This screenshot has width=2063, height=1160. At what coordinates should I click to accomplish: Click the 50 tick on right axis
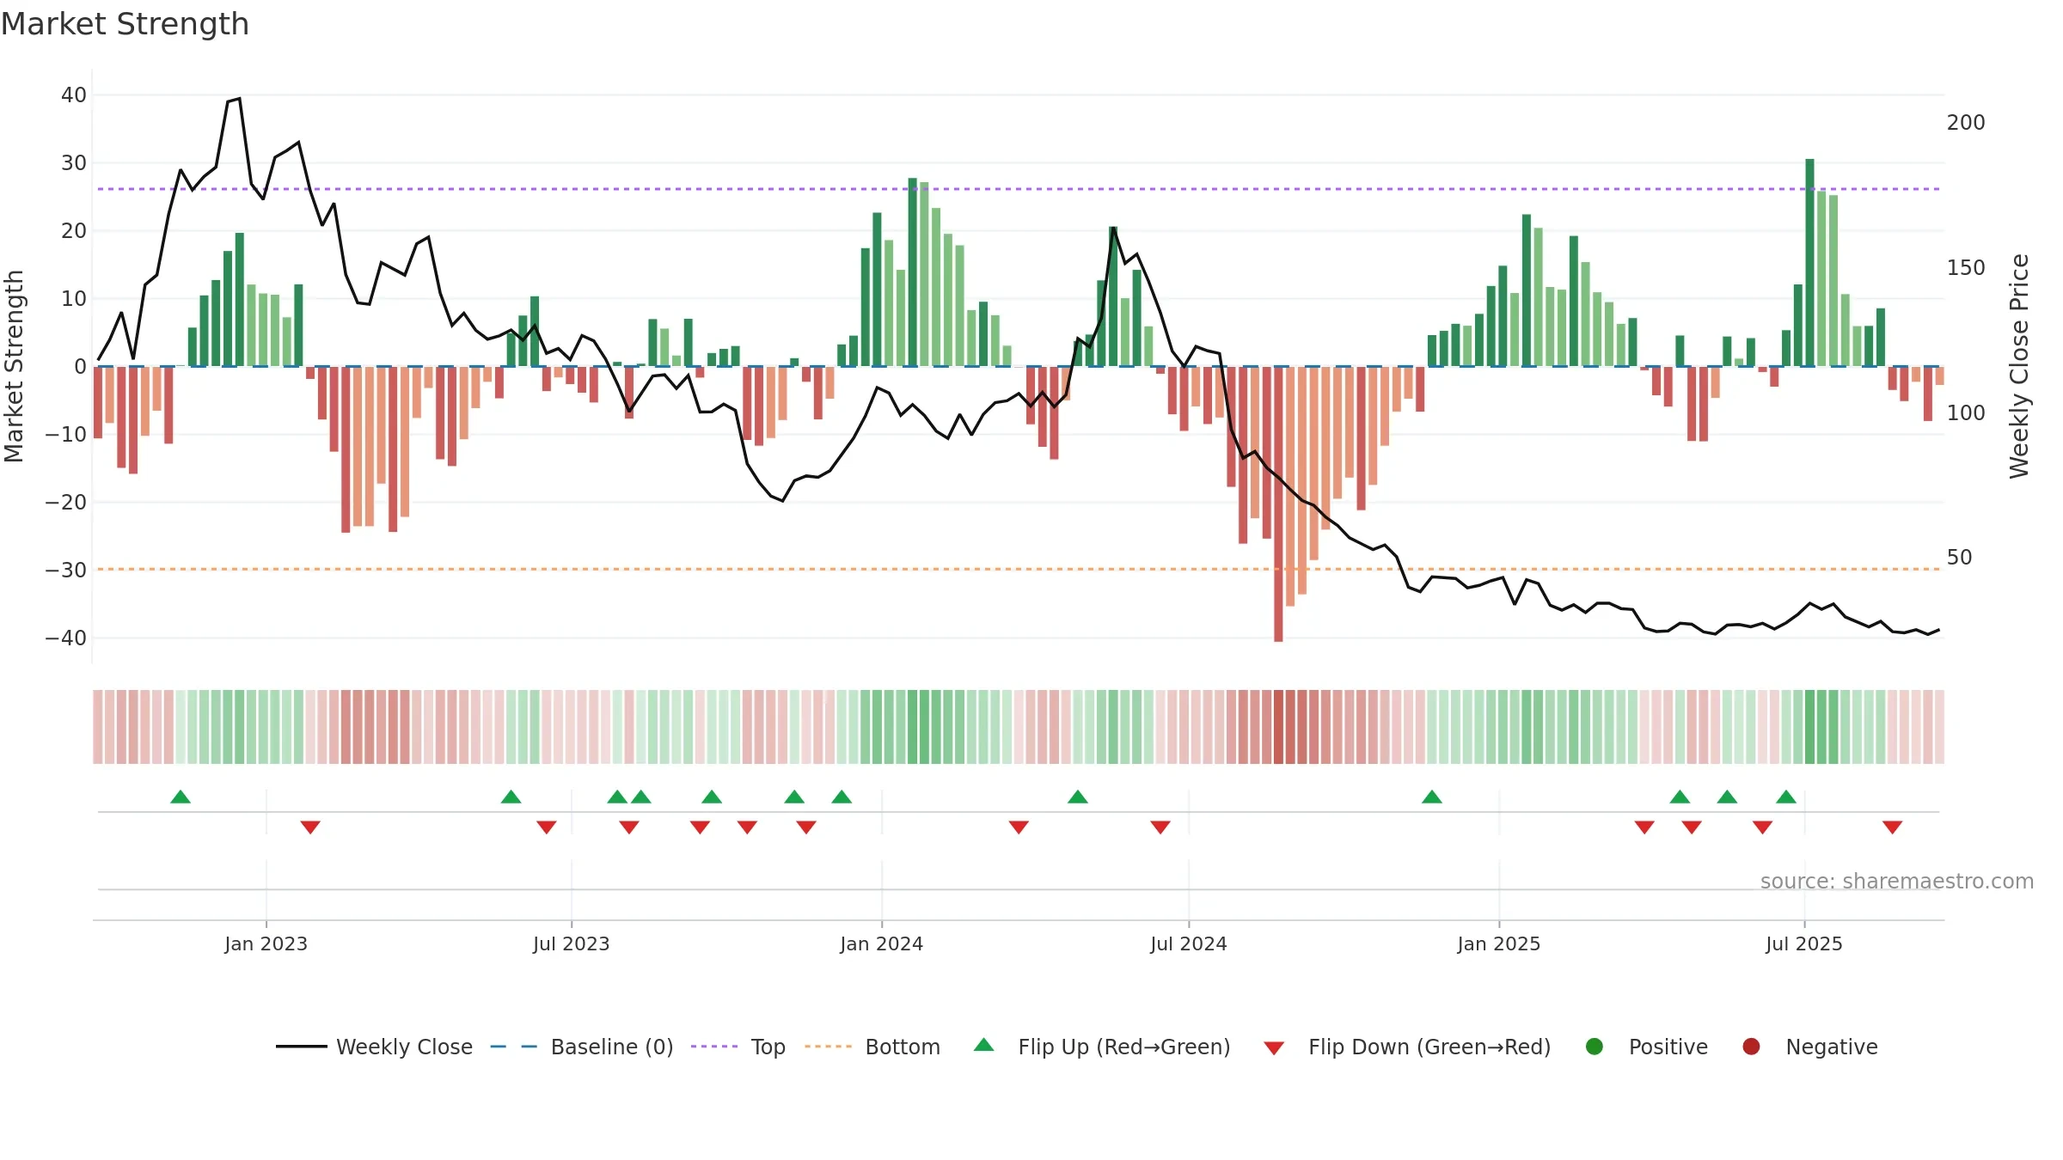(x=1960, y=558)
